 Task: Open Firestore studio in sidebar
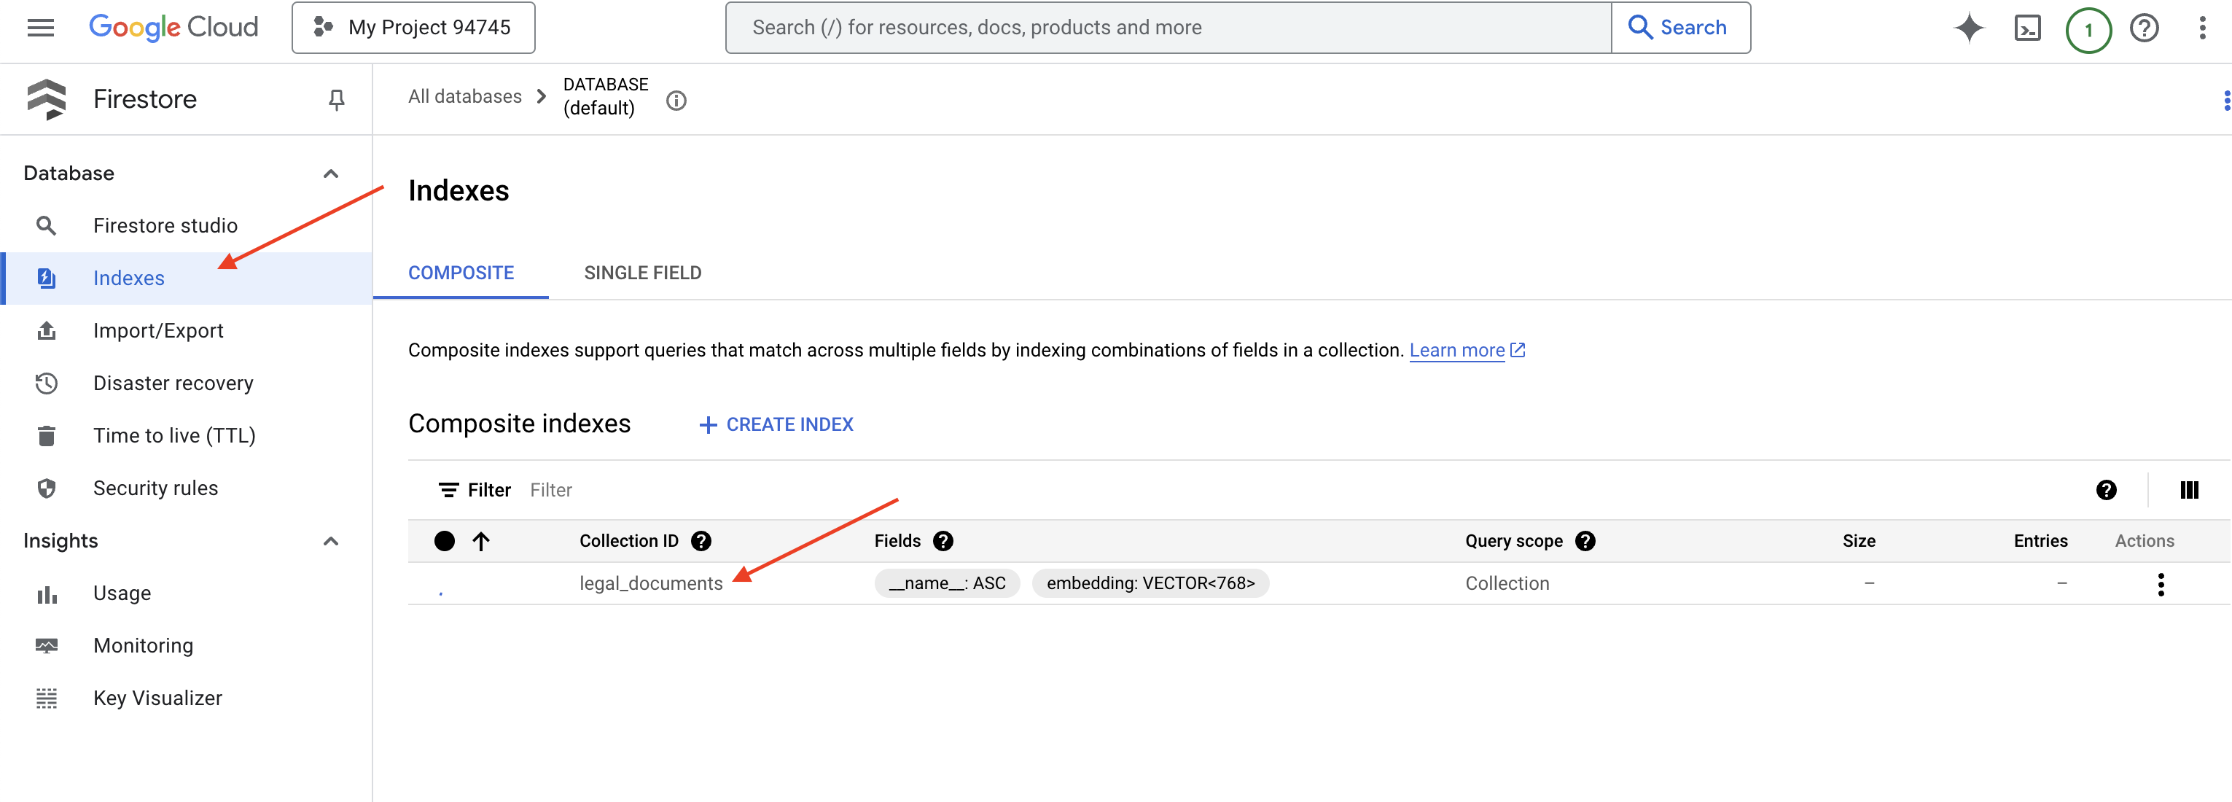pyautogui.click(x=165, y=225)
